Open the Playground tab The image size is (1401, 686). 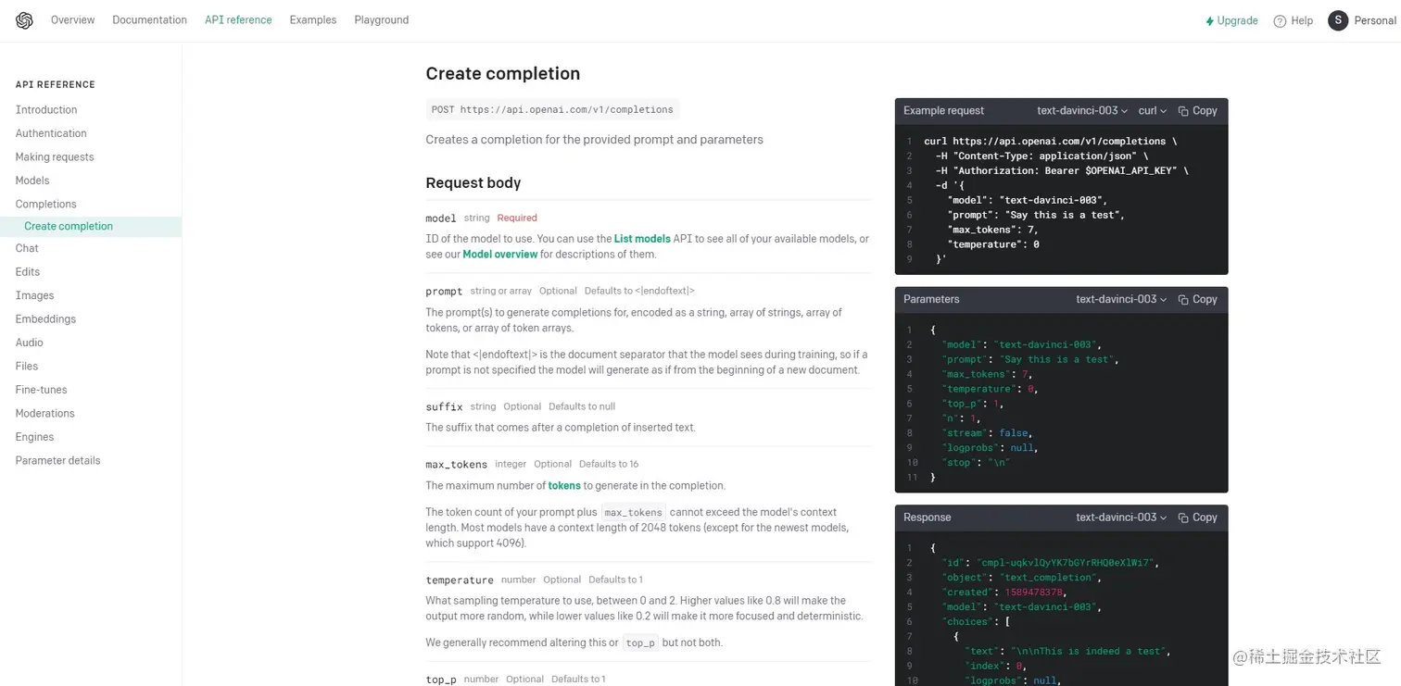coord(381,20)
